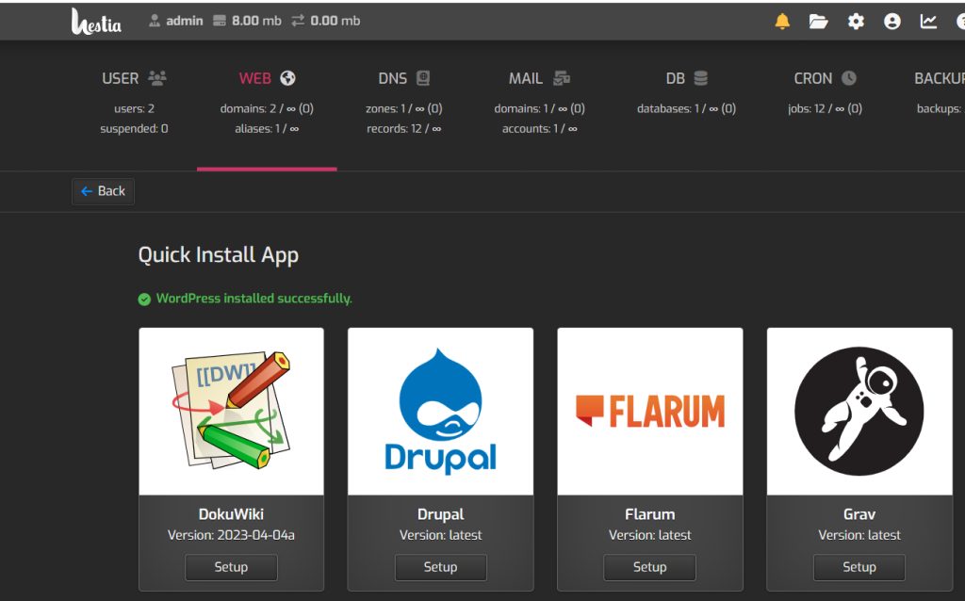This screenshot has height=601, width=965.
Task: Click the 'WordPress installed successfully.' message
Action: [254, 299]
